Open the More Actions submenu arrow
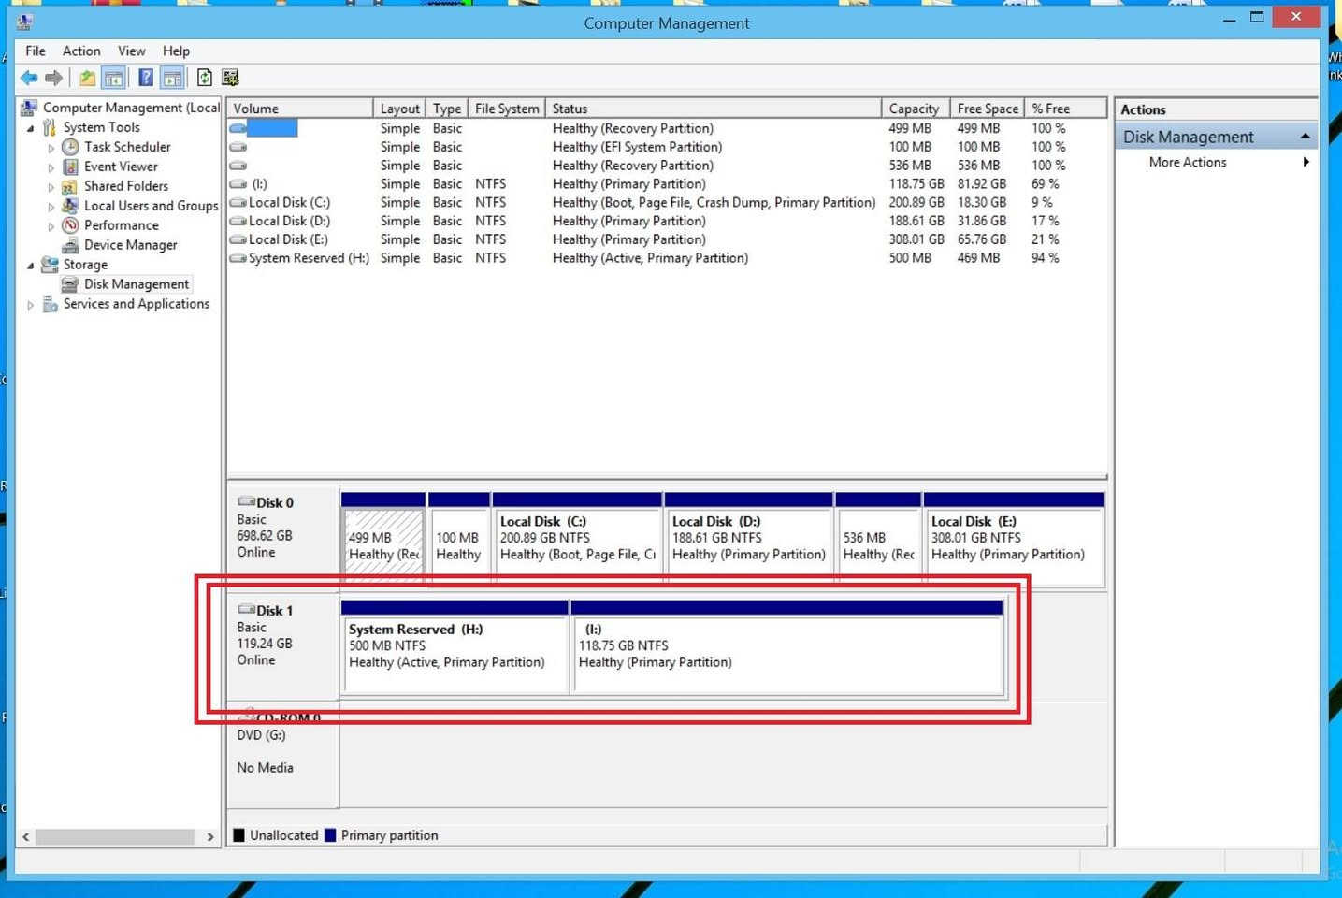The image size is (1342, 898). tap(1306, 162)
